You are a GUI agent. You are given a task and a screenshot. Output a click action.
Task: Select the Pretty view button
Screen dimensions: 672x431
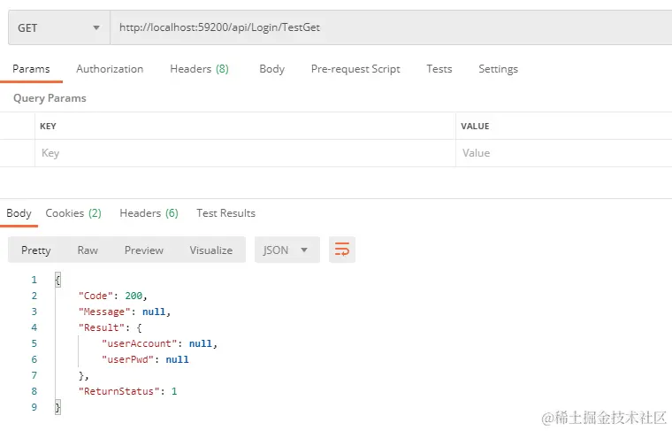tap(36, 250)
